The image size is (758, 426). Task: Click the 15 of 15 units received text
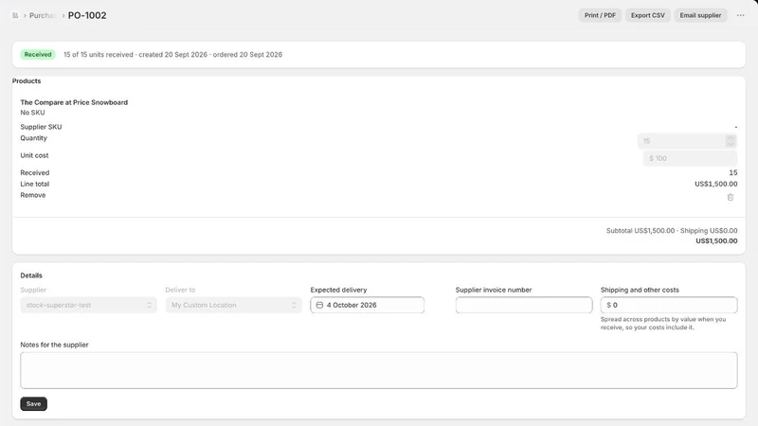click(x=99, y=55)
